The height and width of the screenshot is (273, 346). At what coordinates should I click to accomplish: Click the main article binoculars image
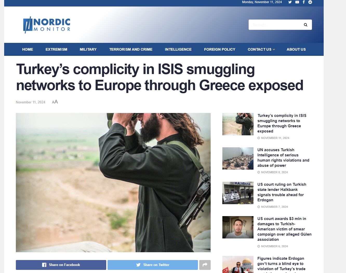click(113, 183)
